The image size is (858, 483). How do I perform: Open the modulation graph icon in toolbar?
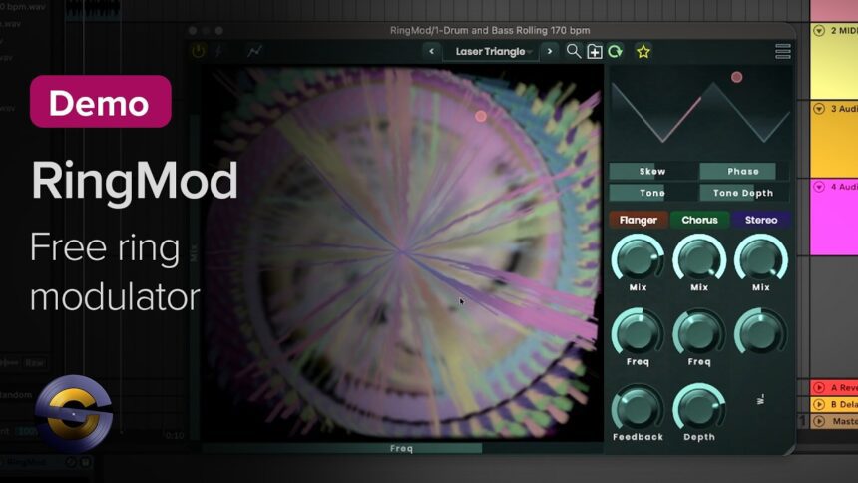coord(254,51)
